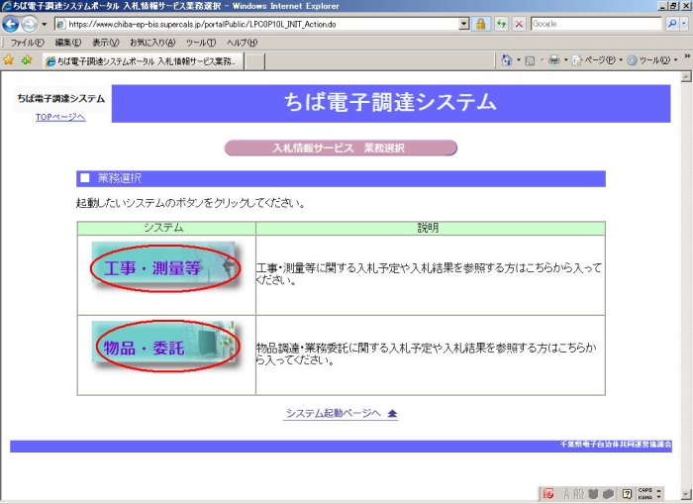Toggle the CAPS indicator in language bar
Screen dimensions: 693x504
(644, 490)
